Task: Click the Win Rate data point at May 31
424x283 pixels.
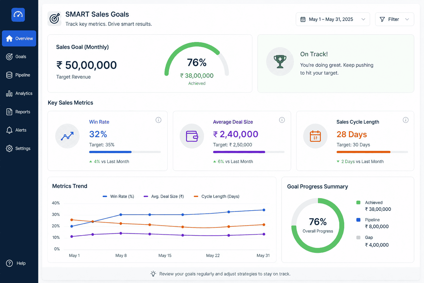Action: coord(264,210)
